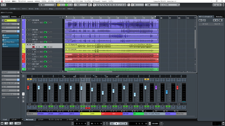The width and height of the screenshot is (225, 126).
Task: Click the gear icon in VST Instruments panel
Action: pos(220,20)
